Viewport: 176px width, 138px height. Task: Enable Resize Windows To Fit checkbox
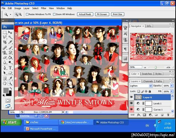pyautogui.click(x=27, y=14)
